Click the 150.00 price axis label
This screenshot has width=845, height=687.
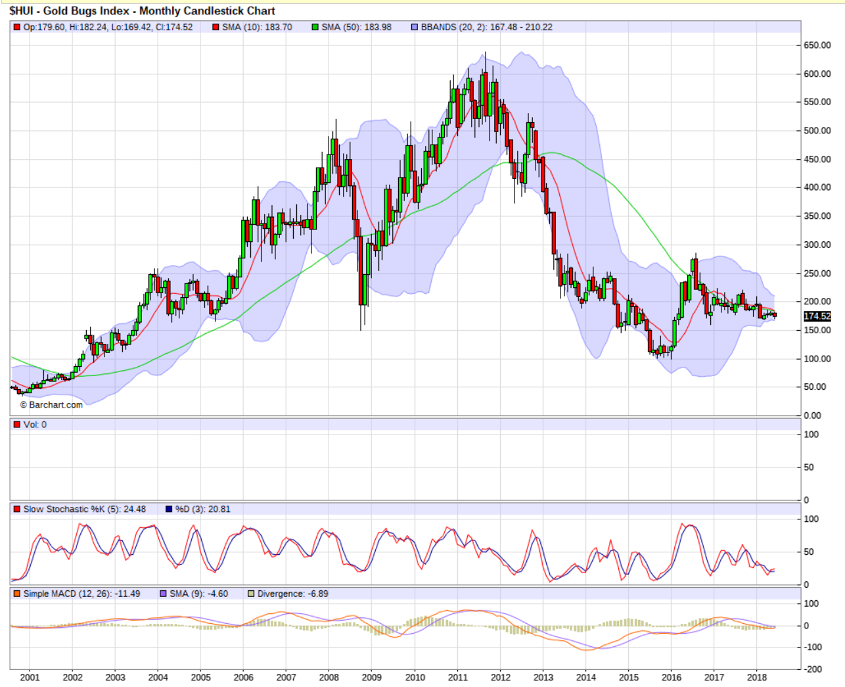(x=817, y=330)
